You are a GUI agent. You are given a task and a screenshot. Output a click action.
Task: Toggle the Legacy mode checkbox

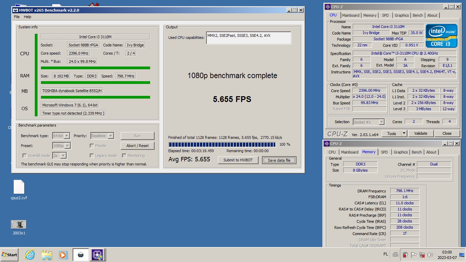coord(92,156)
